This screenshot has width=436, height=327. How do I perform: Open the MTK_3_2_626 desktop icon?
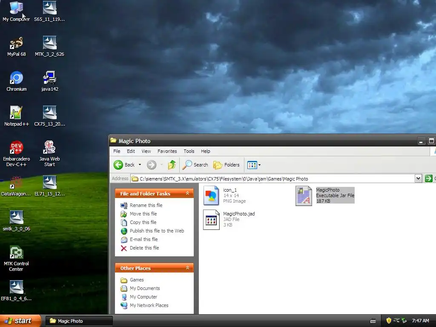tap(49, 46)
